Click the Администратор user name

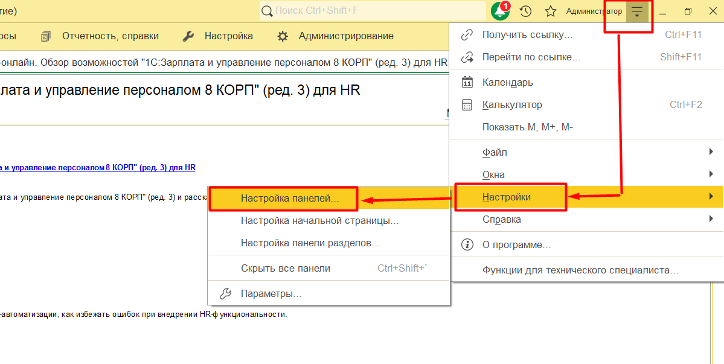[x=594, y=11]
